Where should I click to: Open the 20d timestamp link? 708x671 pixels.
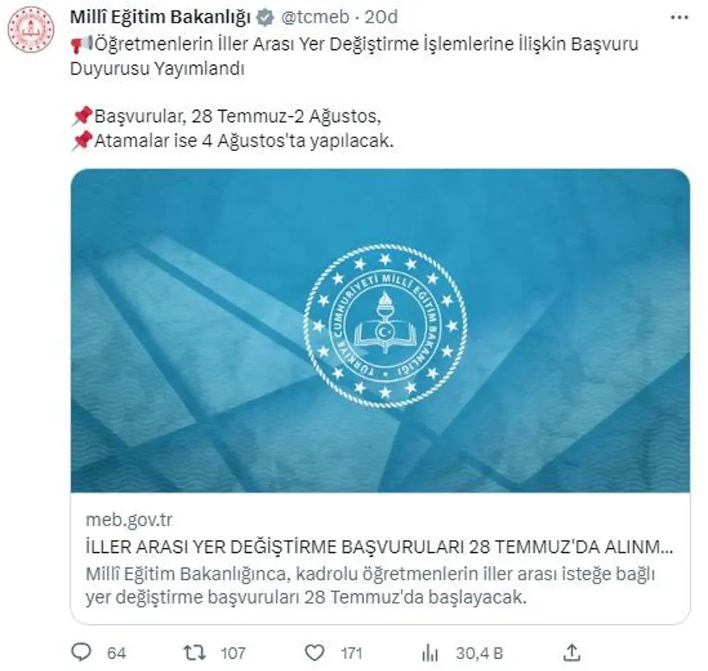[x=381, y=17]
